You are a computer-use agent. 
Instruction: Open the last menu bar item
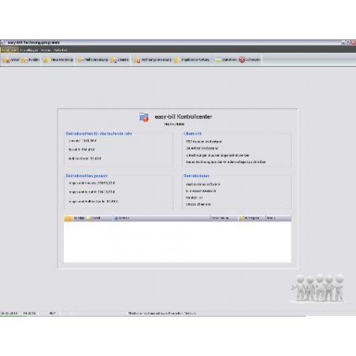coord(61,50)
